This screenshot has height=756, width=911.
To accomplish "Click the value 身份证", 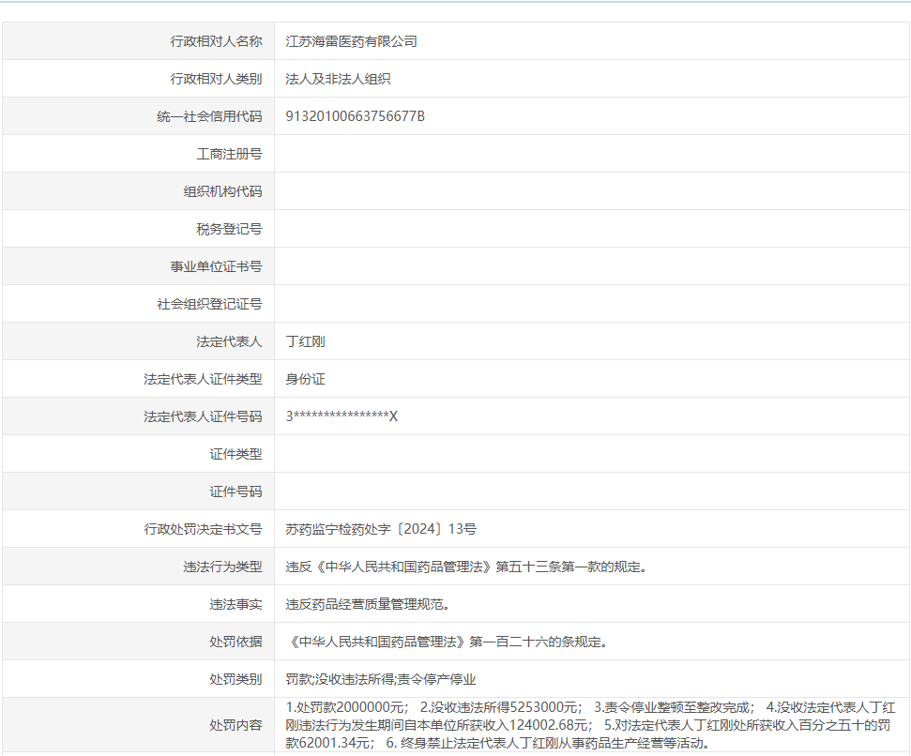I will (305, 379).
